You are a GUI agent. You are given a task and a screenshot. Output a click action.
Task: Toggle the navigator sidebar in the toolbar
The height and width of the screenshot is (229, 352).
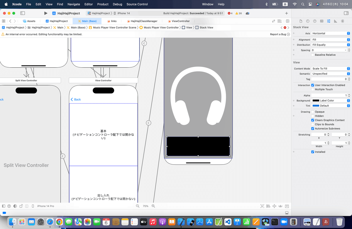tap(23, 13)
